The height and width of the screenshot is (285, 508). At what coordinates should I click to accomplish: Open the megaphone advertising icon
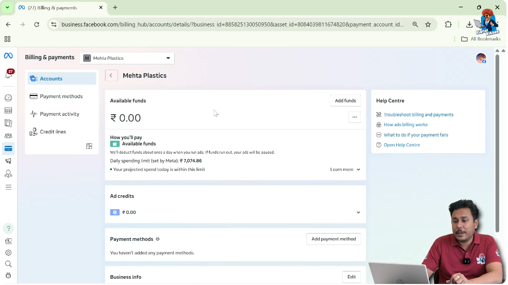[x=8, y=161]
